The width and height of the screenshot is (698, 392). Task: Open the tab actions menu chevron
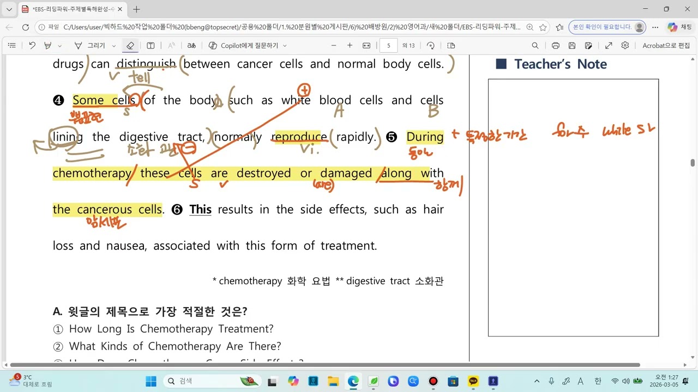coord(9,9)
